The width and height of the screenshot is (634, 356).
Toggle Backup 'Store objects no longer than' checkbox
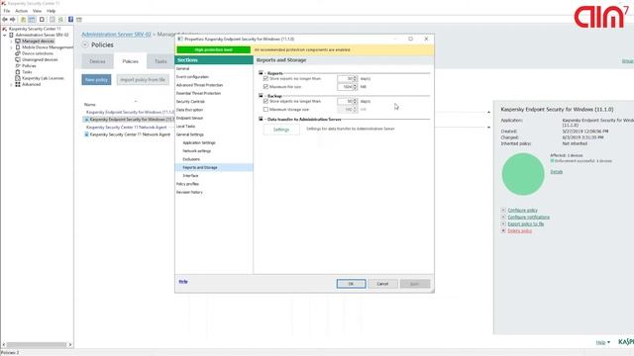(265, 101)
